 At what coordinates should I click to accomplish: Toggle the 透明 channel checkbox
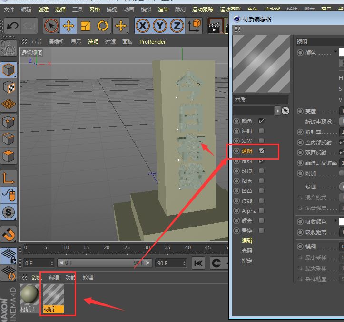[x=261, y=151]
